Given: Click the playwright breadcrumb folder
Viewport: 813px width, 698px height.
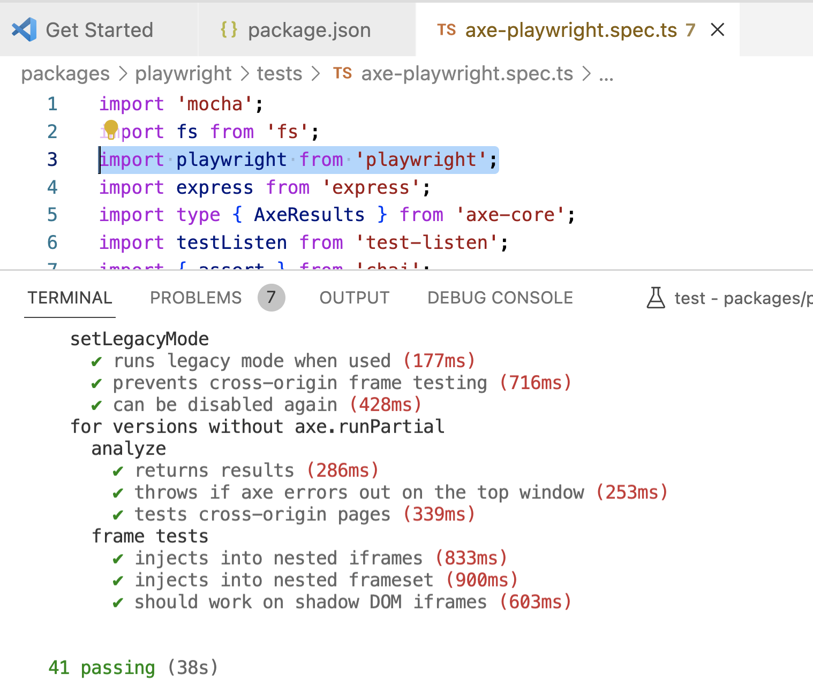Looking at the screenshot, I should (x=183, y=73).
